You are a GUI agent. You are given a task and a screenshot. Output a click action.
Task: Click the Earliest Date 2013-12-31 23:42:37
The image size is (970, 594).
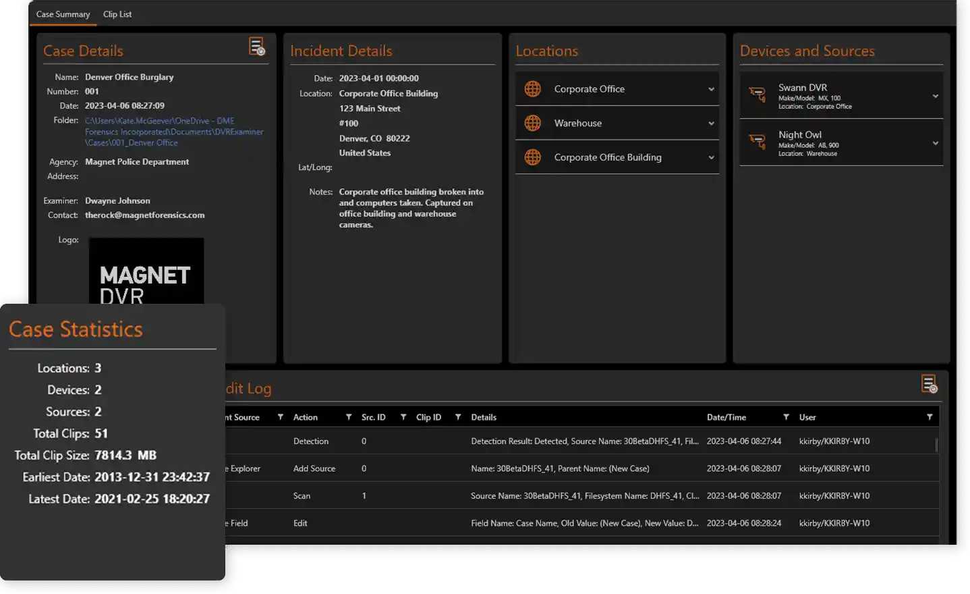pos(152,477)
